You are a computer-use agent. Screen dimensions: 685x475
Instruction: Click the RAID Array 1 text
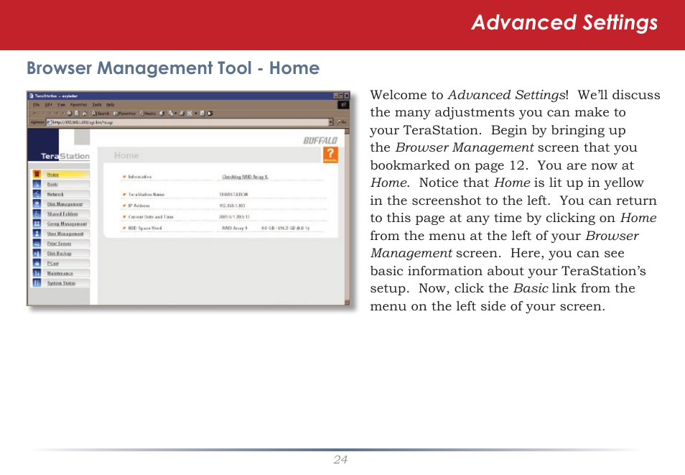(235, 229)
